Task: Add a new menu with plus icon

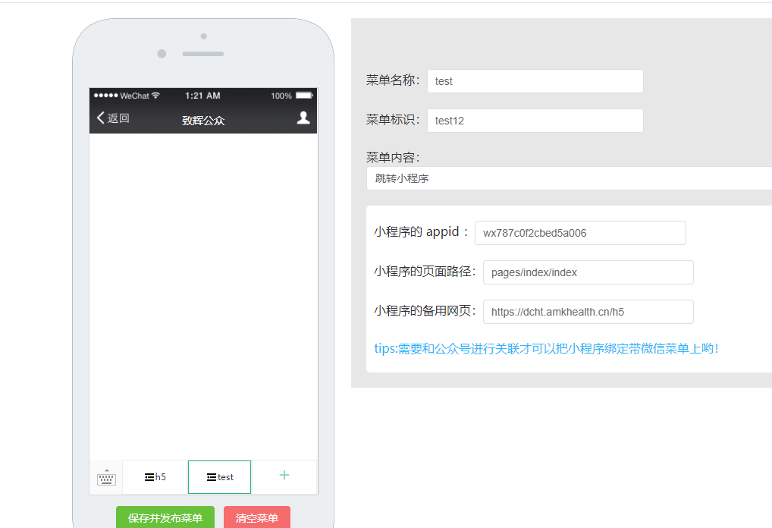Action: (284, 475)
